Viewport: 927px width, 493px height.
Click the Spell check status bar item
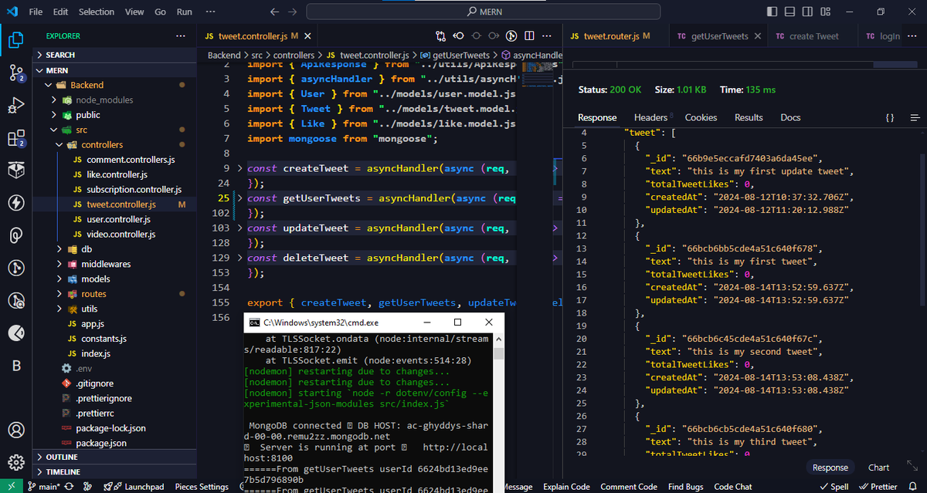[x=834, y=487]
